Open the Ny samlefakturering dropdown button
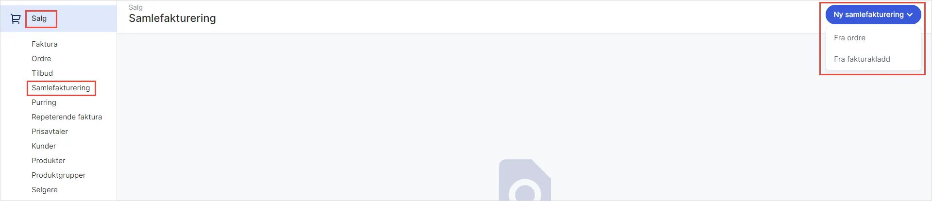932x201 pixels. pyautogui.click(x=873, y=15)
